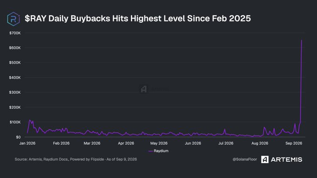Click the Artemis logo icon
This screenshot has height=178, width=317.
coord(265,159)
